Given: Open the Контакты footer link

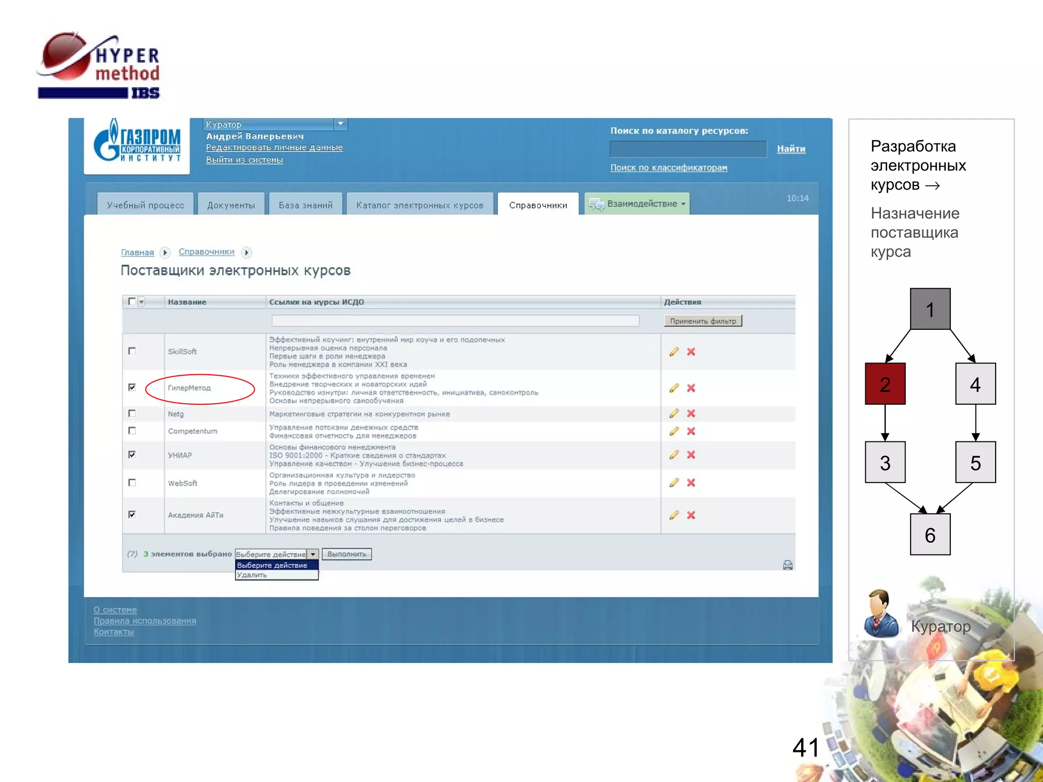Looking at the screenshot, I should pyautogui.click(x=114, y=632).
